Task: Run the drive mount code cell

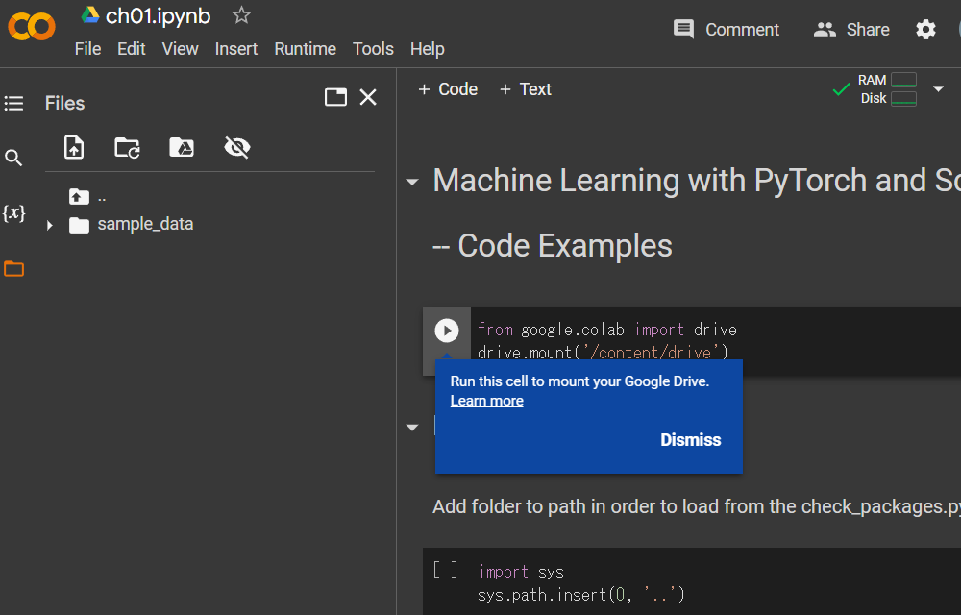Action: pos(447,330)
